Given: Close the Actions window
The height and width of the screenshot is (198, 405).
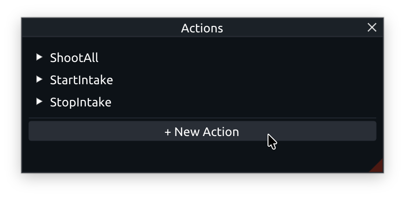Looking at the screenshot, I should (x=372, y=28).
